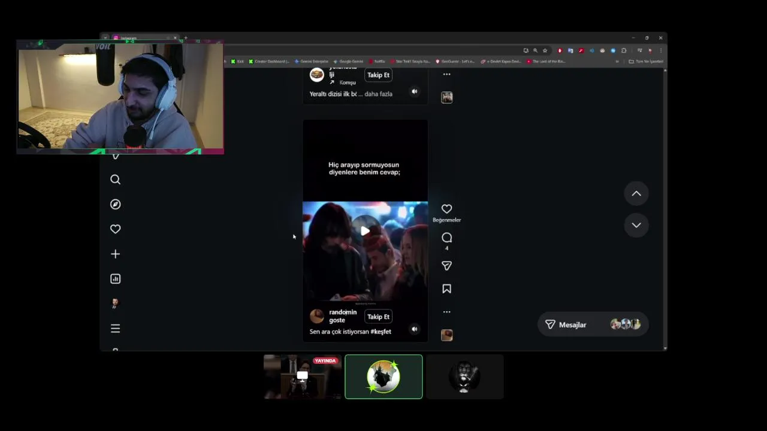Image resolution: width=767 pixels, height=431 pixels.
Task: Open more options for the randomin goste reel
Action: [x=446, y=312]
